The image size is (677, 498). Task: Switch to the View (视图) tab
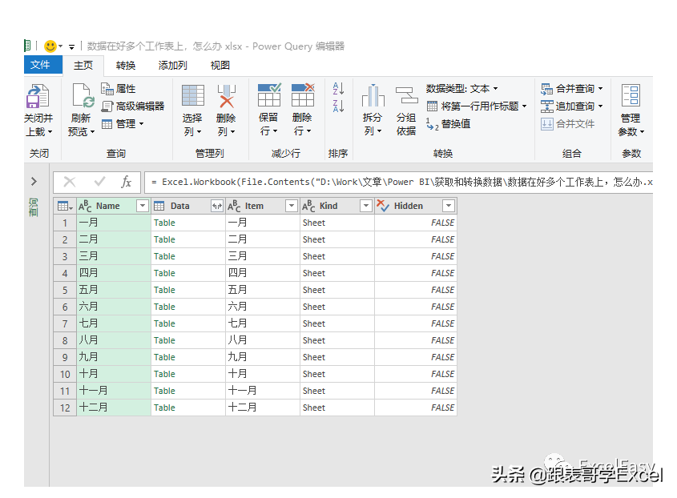point(220,65)
